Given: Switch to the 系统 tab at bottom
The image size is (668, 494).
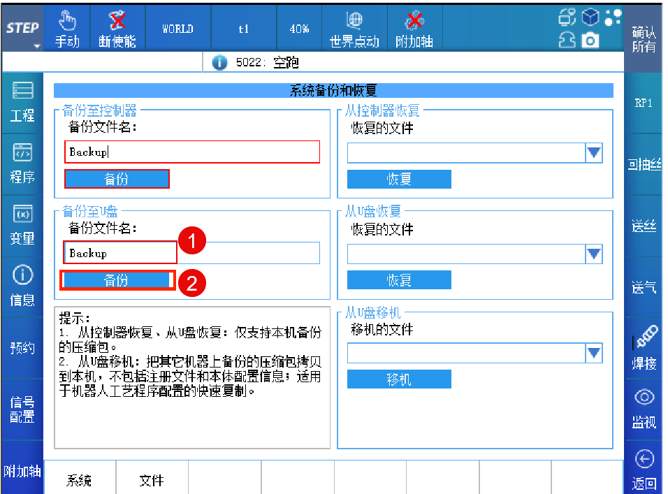Looking at the screenshot, I should point(79,480).
